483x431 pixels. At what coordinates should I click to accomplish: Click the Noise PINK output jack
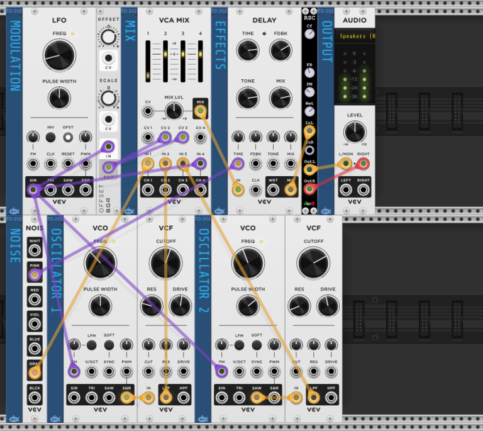[x=35, y=275]
